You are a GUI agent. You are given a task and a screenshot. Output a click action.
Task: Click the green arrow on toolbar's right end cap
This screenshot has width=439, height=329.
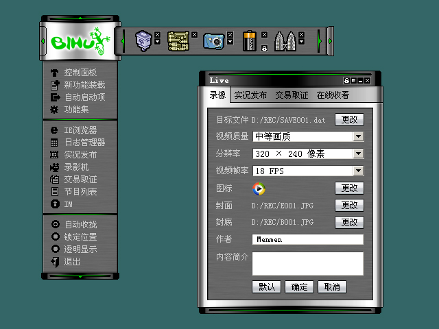(331, 41)
